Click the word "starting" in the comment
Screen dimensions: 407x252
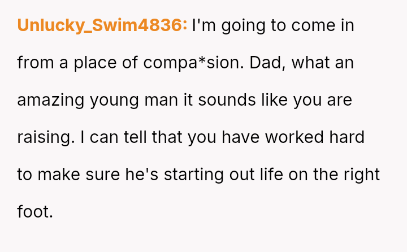[192, 175]
